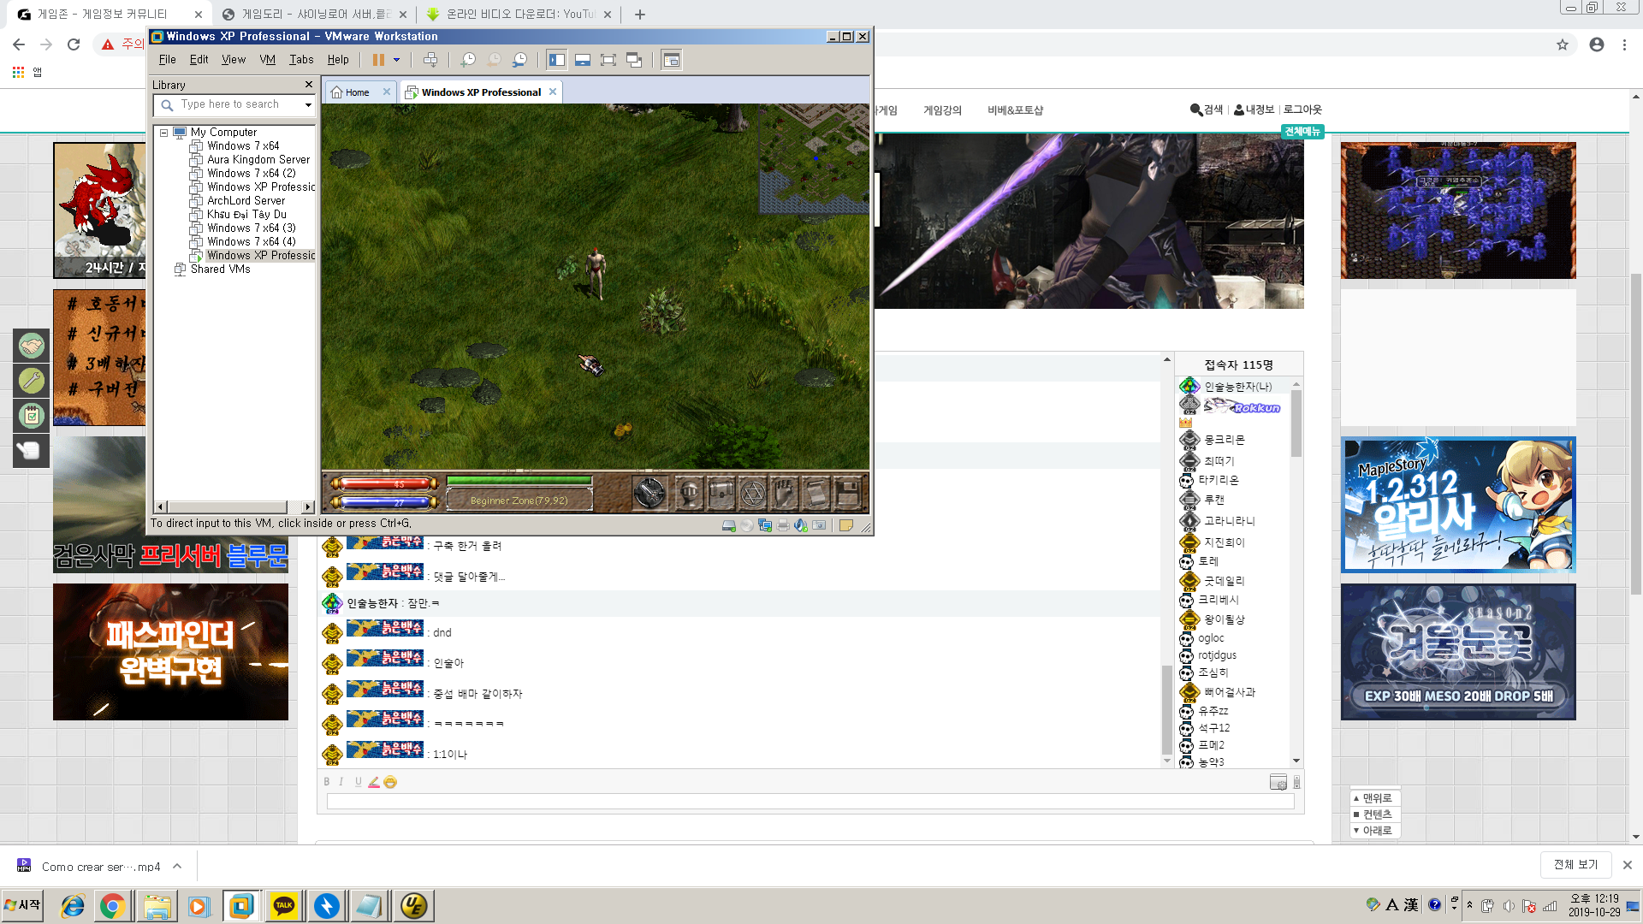
Task: Collapse the My Computer tree node
Action: [x=163, y=133]
